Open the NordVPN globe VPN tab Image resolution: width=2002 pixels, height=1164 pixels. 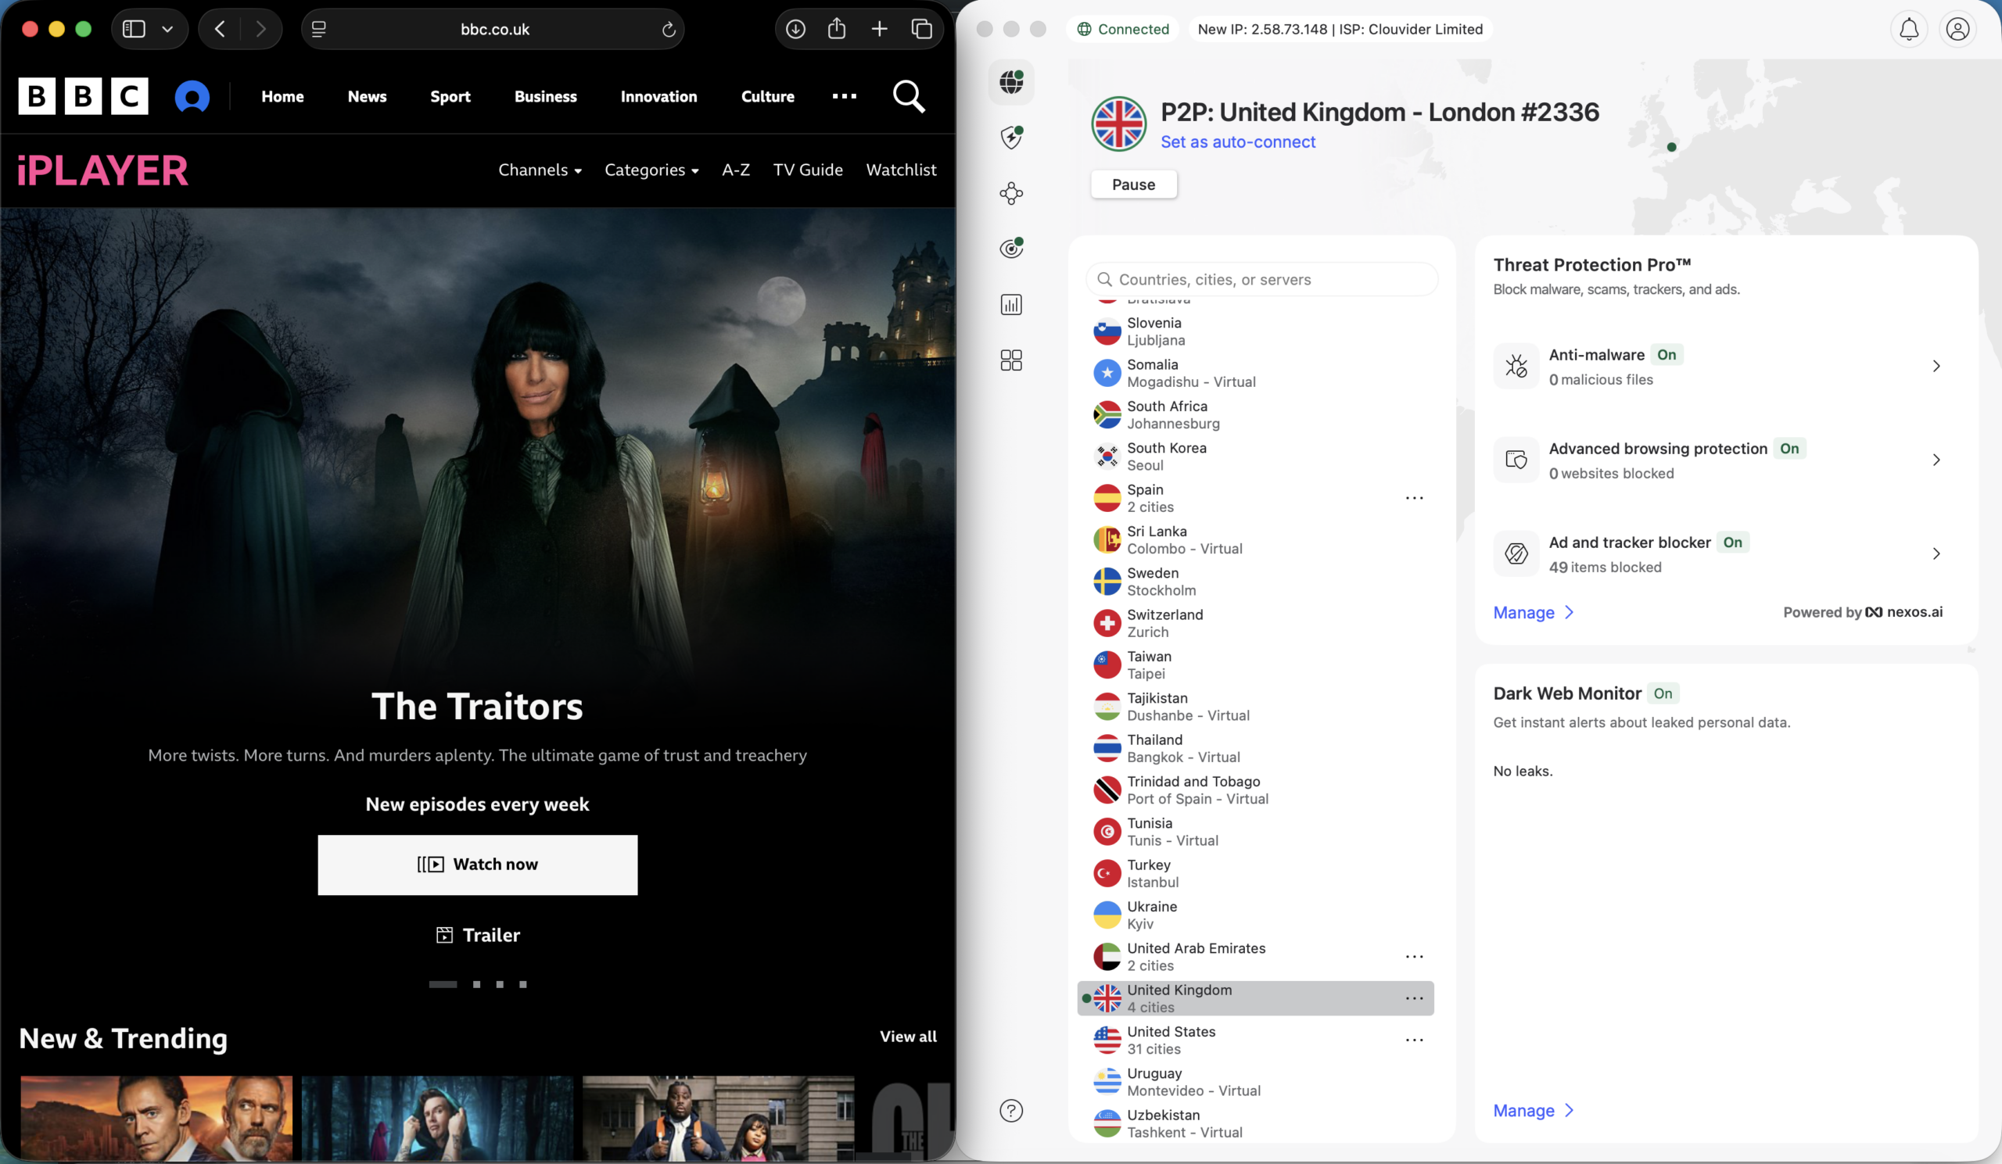(1011, 82)
